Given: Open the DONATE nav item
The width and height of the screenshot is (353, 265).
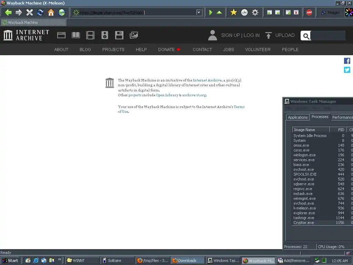Looking at the screenshot, I should click(x=169, y=50).
